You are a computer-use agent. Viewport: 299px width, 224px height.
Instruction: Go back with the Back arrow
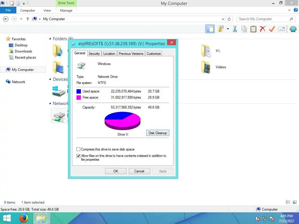click(6, 19)
